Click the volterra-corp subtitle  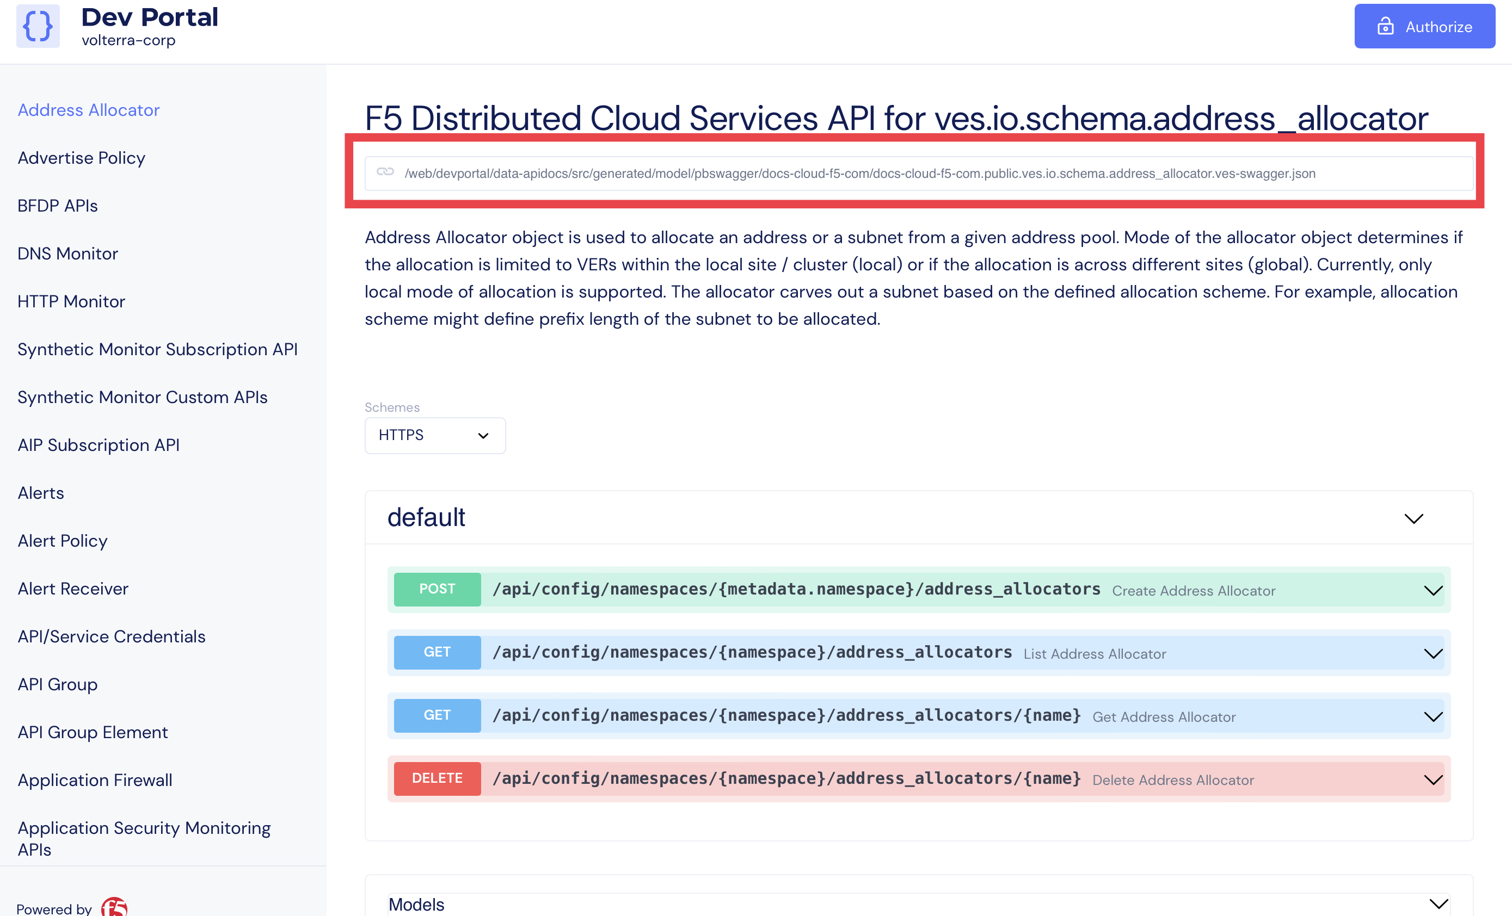(128, 40)
